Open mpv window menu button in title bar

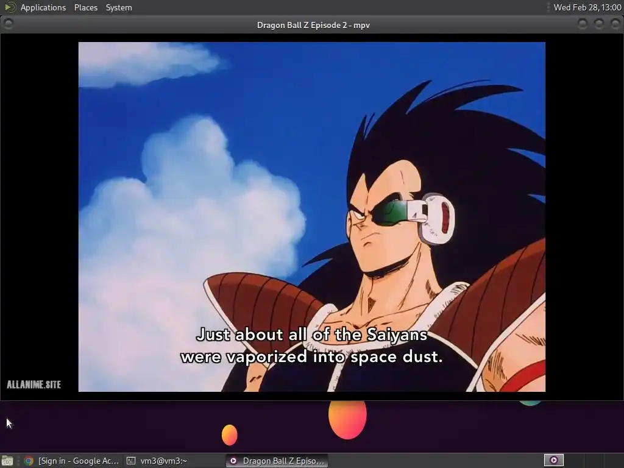point(9,24)
